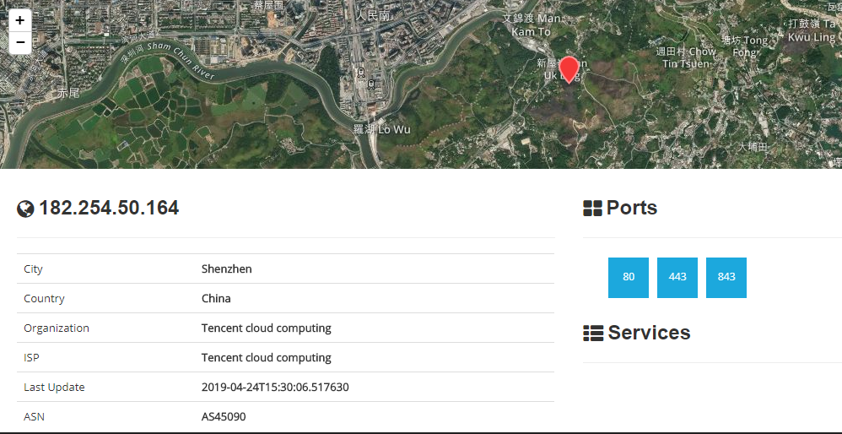Zoom out of the map

click(20, 42)
